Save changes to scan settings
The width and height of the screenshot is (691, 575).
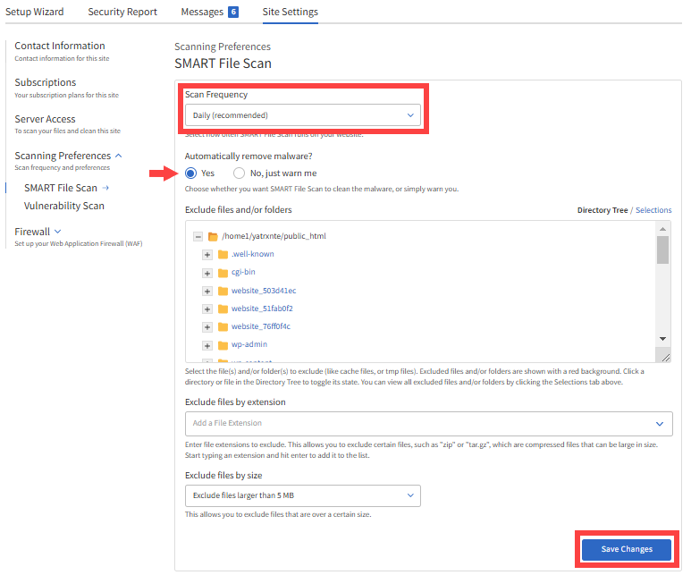click(626, 549)
